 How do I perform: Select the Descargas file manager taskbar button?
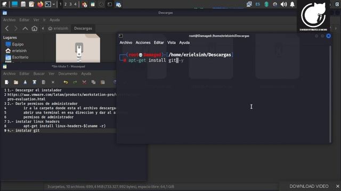click(118, 4)
